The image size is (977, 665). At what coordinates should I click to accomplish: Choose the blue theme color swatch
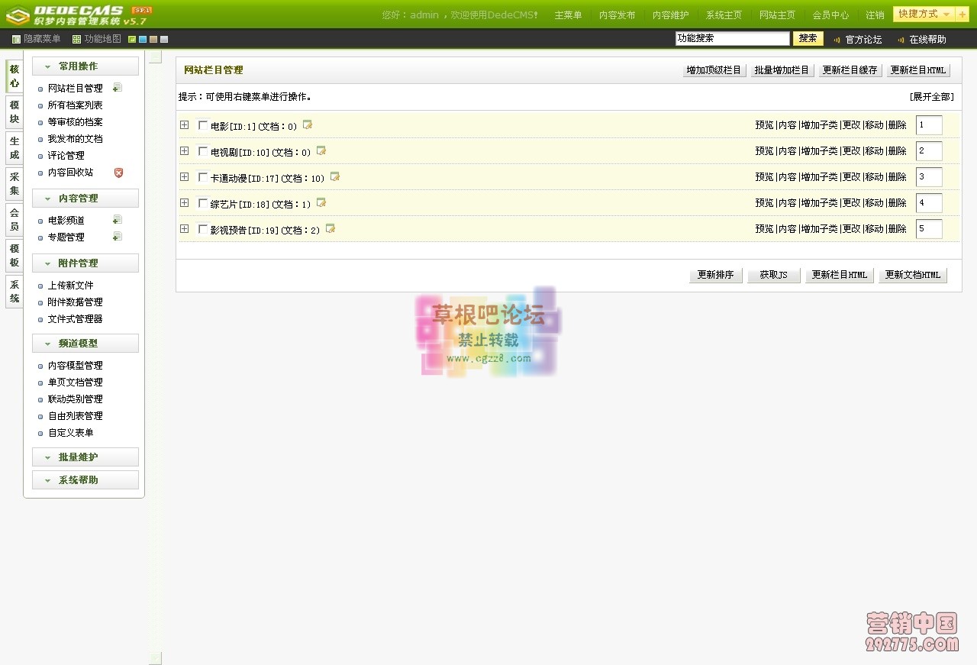click(x=143, y=39)
